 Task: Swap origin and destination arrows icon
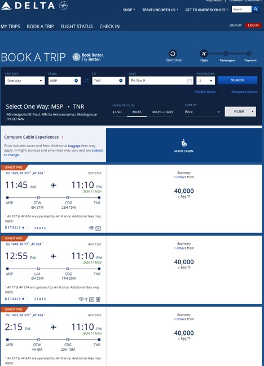(x=86, y=81)
